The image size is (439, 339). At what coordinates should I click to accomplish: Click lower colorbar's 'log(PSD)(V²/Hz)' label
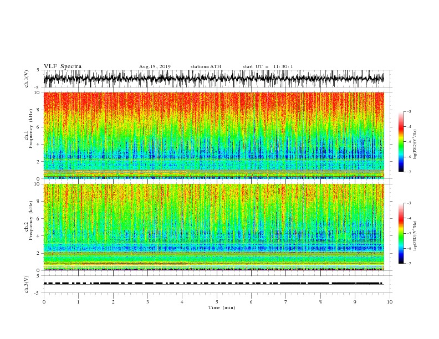pos(415,236)
